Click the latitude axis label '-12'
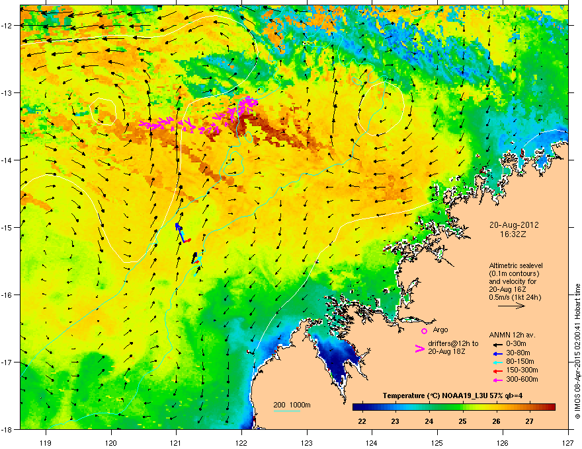The image size is (582, 449). [x=7, y=26]
